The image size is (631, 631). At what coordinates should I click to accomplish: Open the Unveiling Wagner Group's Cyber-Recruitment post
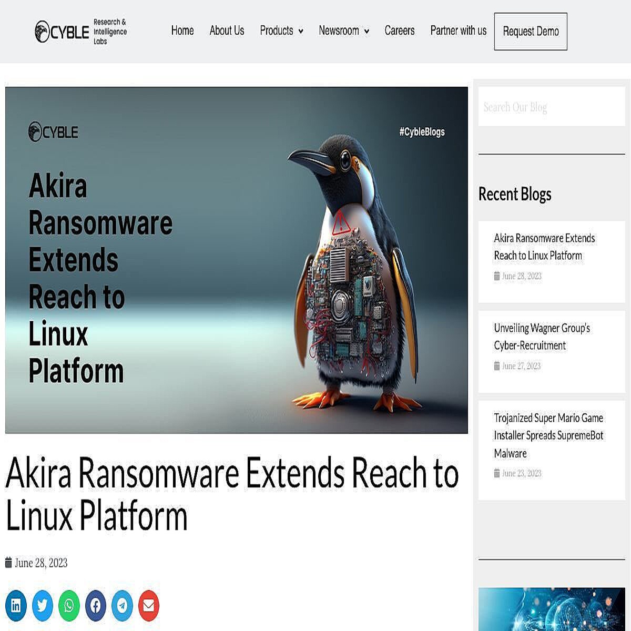541,337
